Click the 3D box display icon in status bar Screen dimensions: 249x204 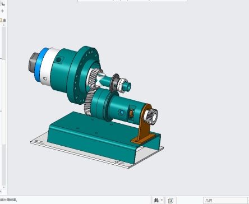170,201
